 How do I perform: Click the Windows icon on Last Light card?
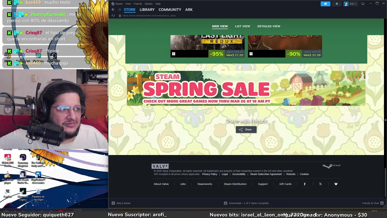pos(174,54)
